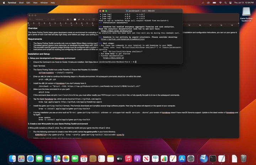Open Numbers from the Dock

coord(164,159)
